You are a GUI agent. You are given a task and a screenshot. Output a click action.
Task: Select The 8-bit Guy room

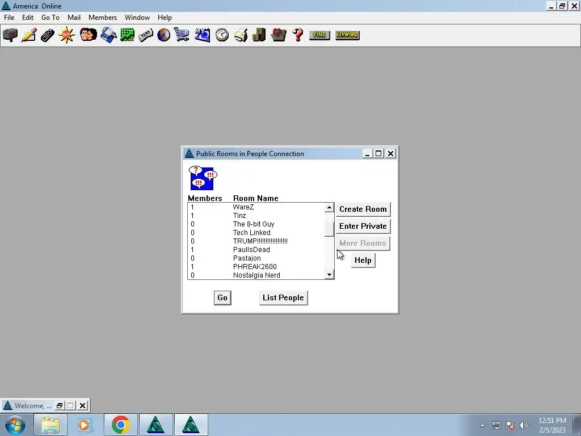(x=256, y=224)
